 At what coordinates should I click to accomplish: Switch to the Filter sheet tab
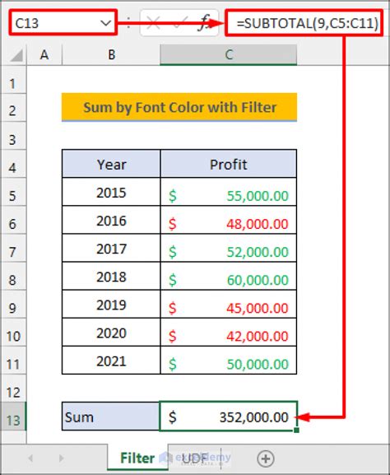click(137, 458)
